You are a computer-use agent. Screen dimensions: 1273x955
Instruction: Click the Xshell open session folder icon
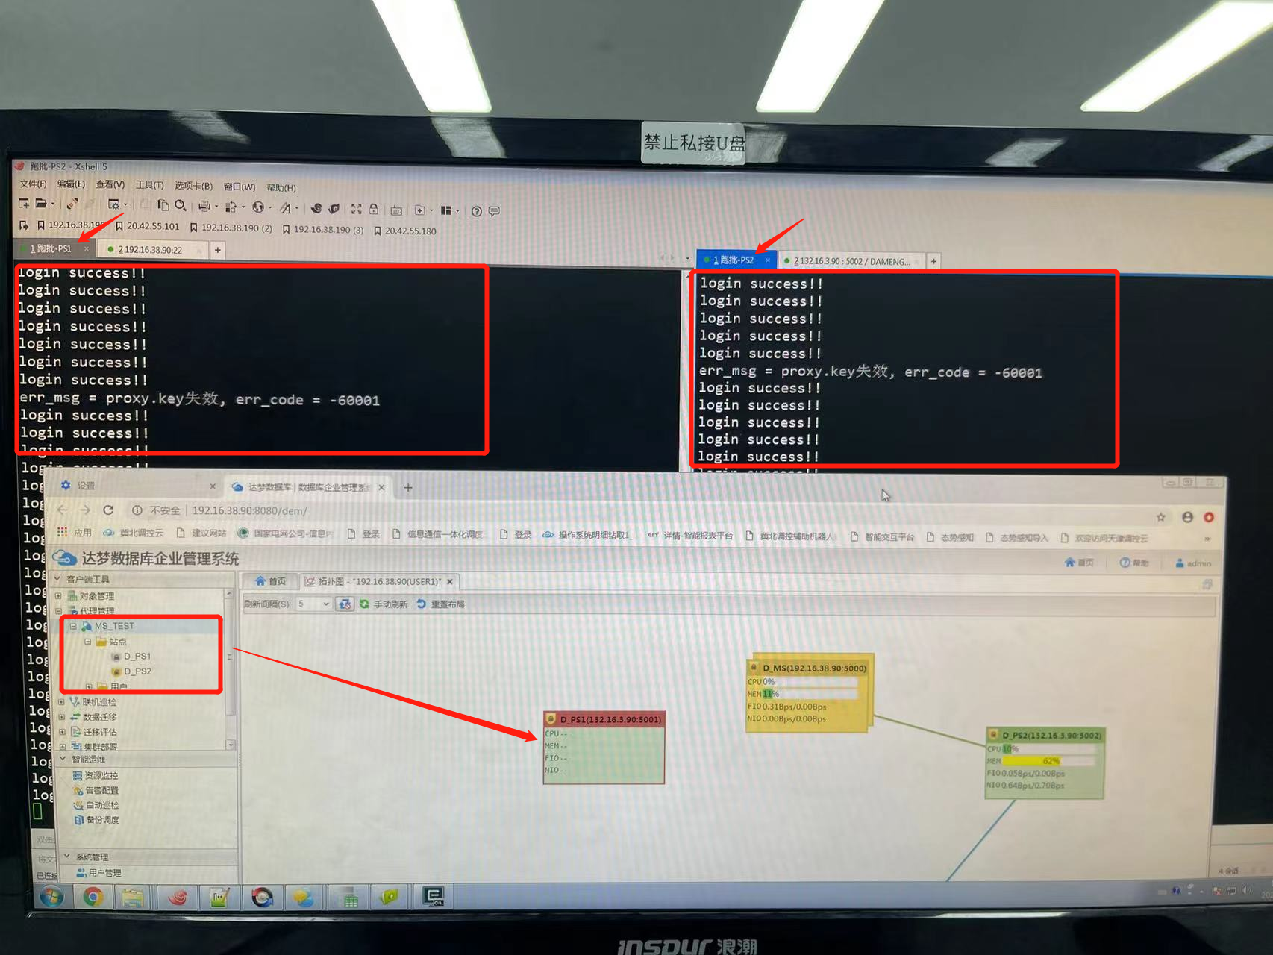pyautogui.click(x=41, y=203)
